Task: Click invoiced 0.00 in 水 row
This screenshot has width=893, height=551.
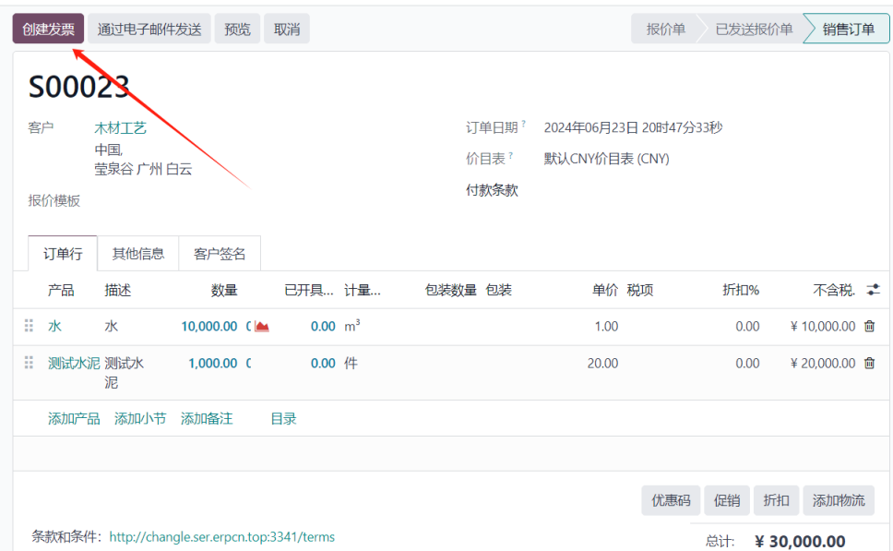Action: pyautogui.click(x=323, y=326)
